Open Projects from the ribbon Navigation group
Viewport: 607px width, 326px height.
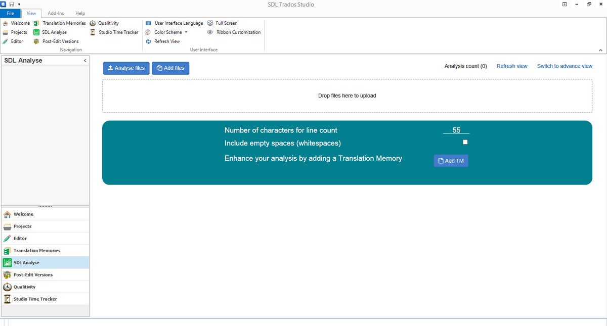(x=15, y=32)
